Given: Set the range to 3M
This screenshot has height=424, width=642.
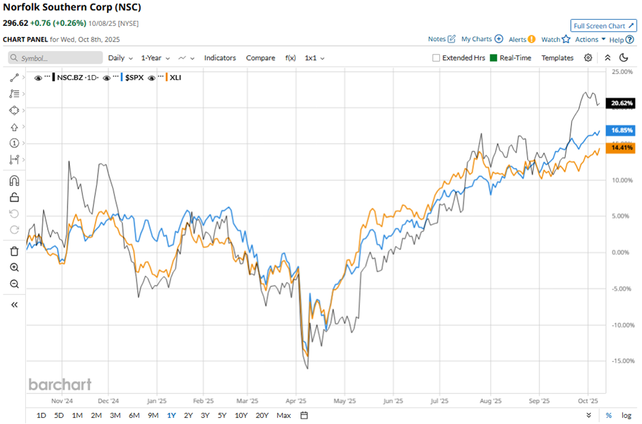Looking at the screenshot, I should [115, 415].
